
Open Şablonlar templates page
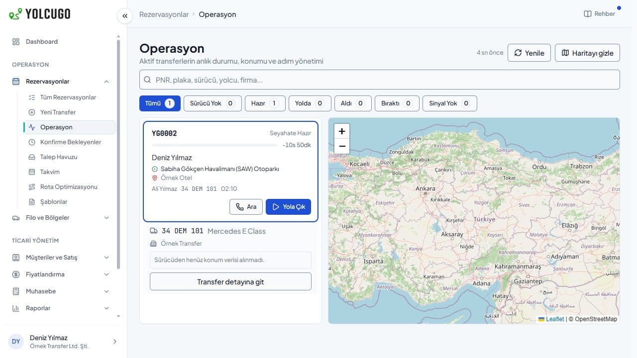click(x=54, y=202)
